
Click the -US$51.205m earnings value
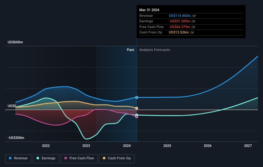pos(179,21)
